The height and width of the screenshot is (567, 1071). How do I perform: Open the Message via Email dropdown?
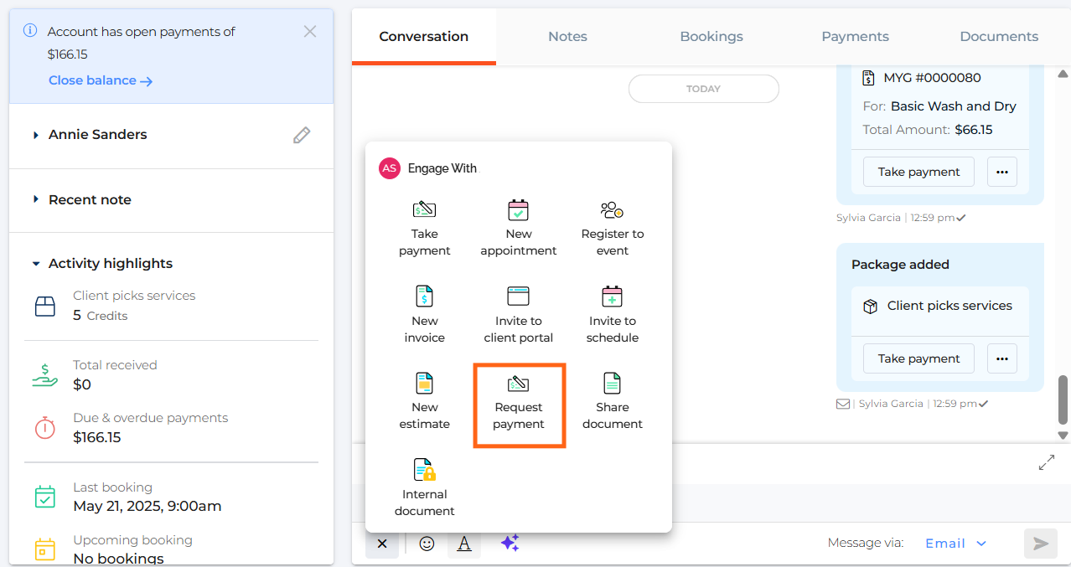955,544
